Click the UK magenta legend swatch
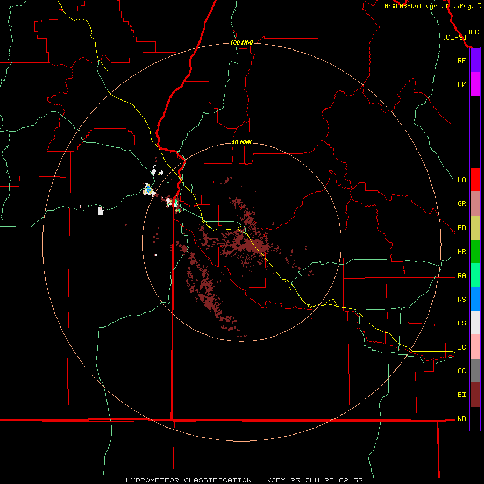 [475, 84]
